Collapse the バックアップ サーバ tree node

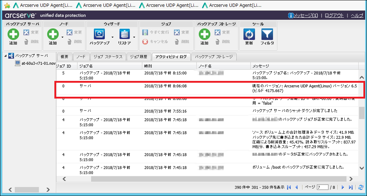[6, 56]
